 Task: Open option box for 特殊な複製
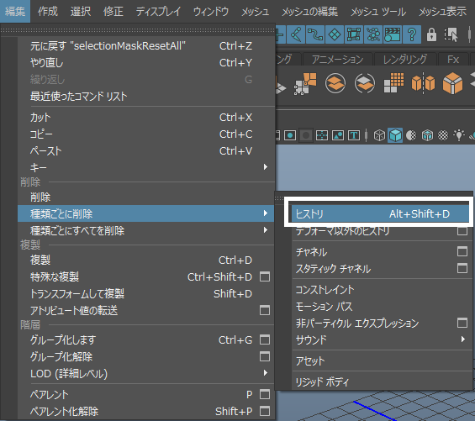pyautogui.click(x=265, y=276)
